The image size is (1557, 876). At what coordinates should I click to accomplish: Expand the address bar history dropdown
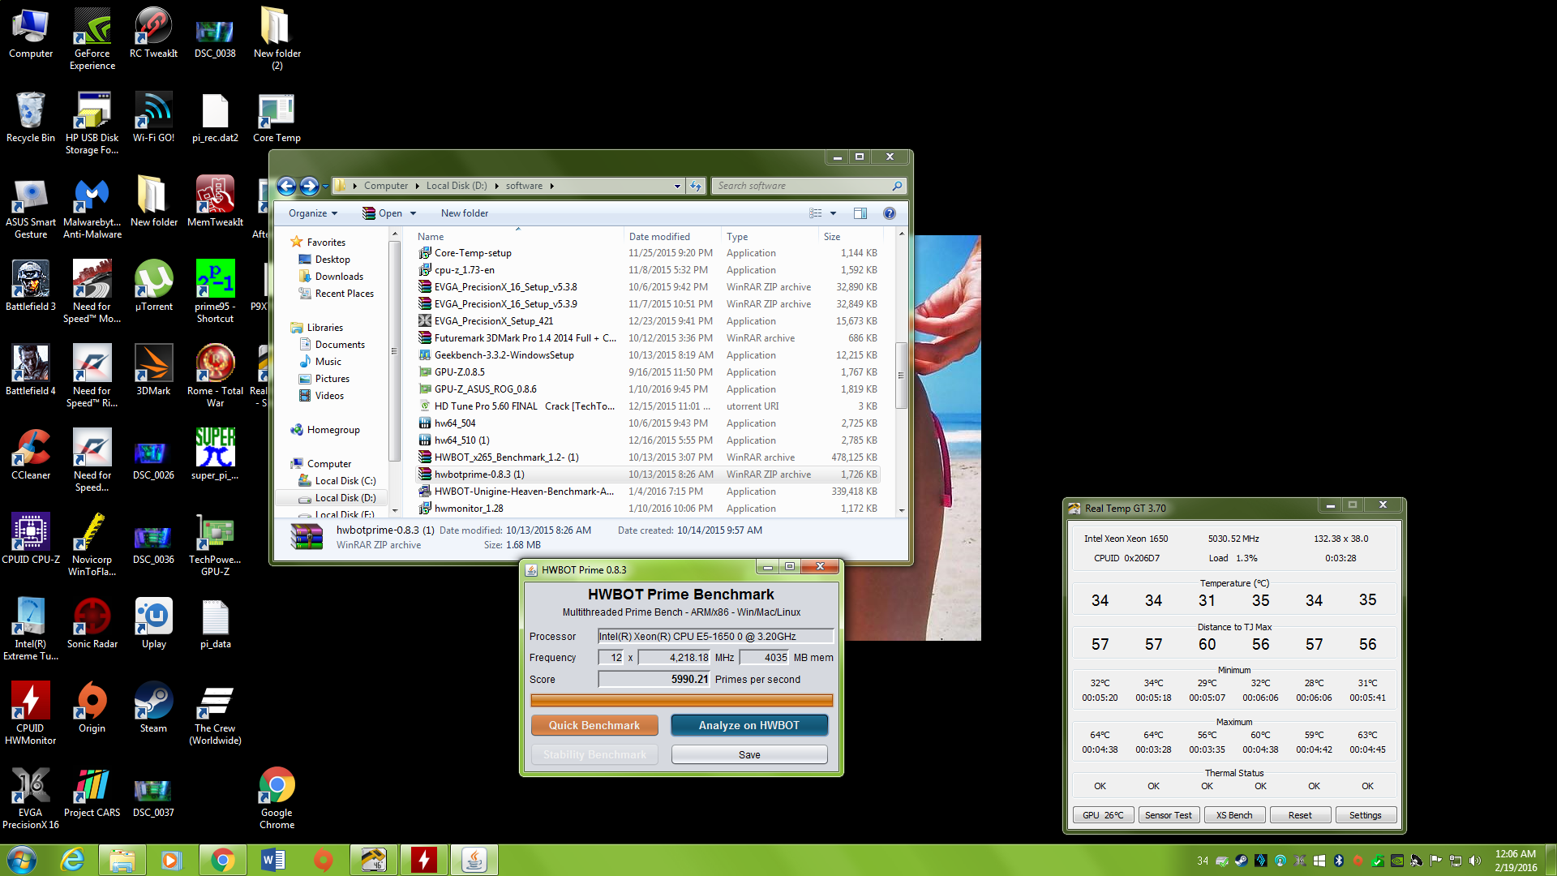(677, 186)
